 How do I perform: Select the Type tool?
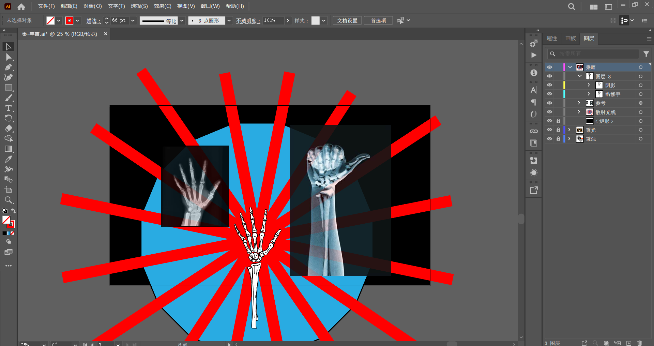[9, 108]
